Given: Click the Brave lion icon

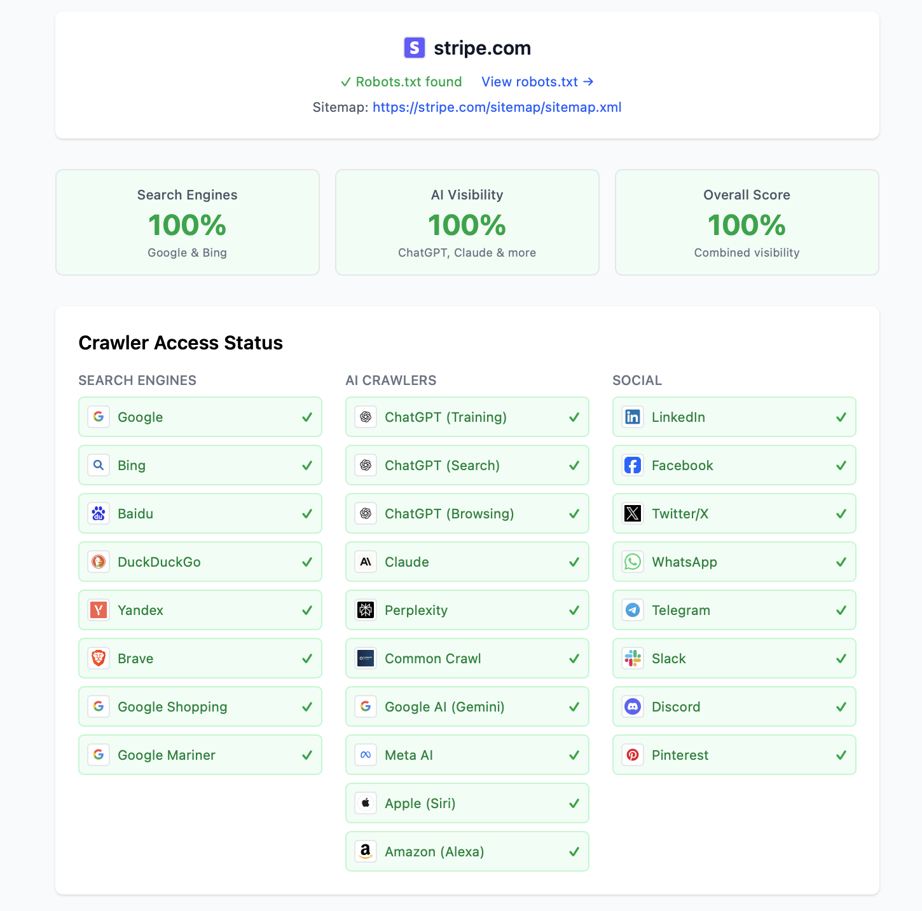Looking at the screenshot, I should pyautogui.click(x=99, y=658).
